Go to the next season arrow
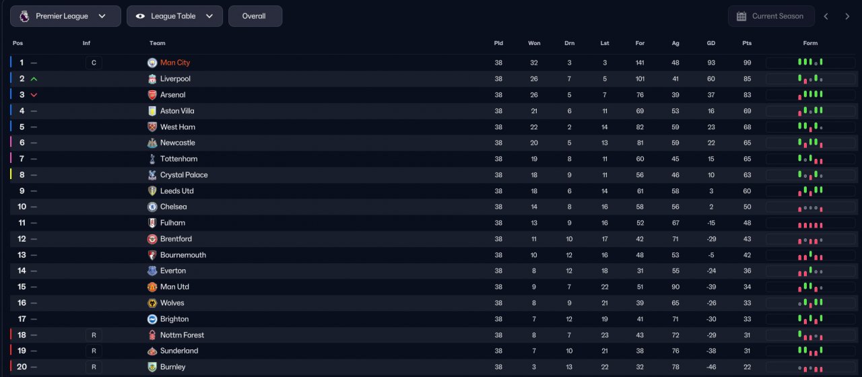 [x=847, y=16]
